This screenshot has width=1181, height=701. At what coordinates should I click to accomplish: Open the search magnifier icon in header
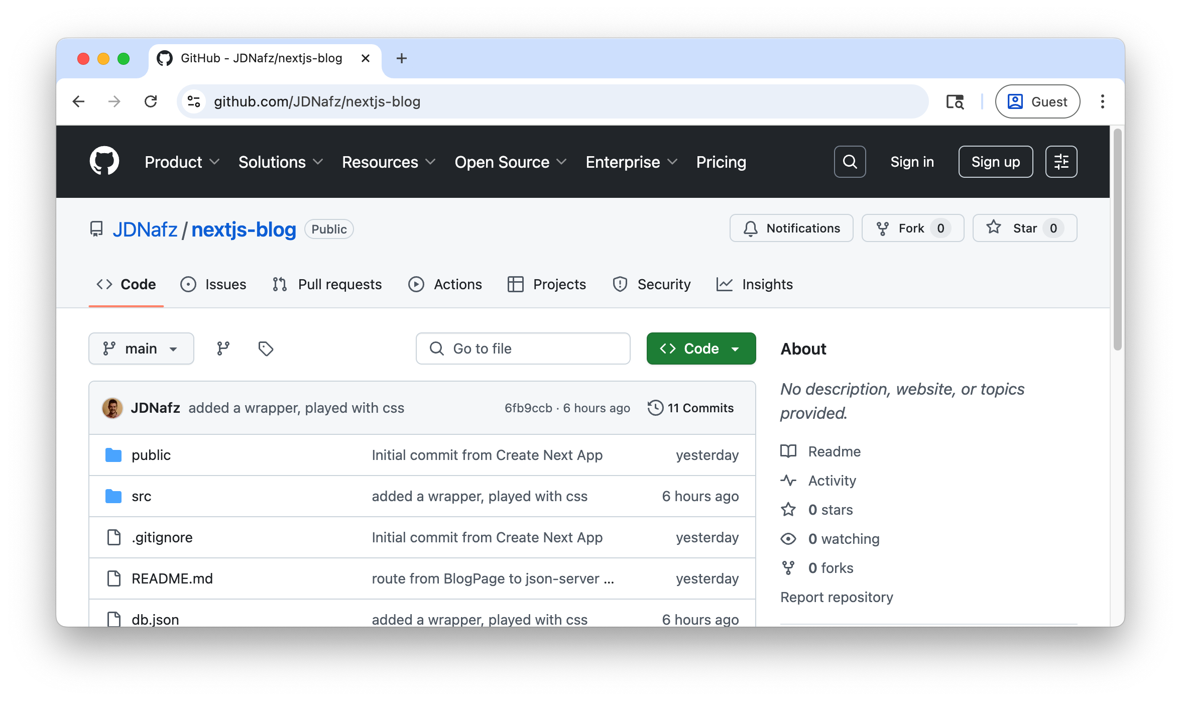[850, 162]
